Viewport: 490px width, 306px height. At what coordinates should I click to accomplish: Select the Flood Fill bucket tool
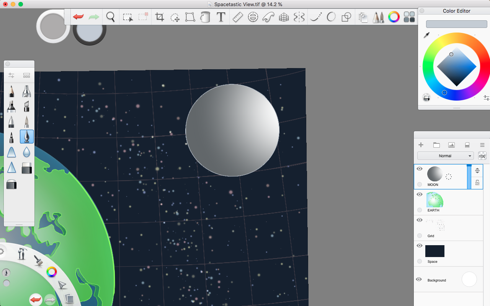[x=205, y=17]
